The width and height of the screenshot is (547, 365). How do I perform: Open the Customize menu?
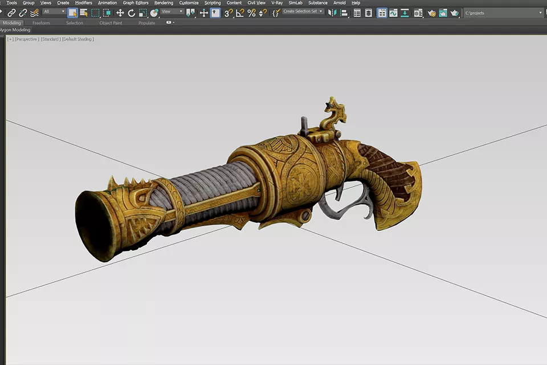pyautogui.click(x=189, y=3)
